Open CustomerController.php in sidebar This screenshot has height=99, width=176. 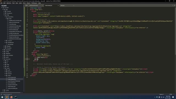[15, 26]
